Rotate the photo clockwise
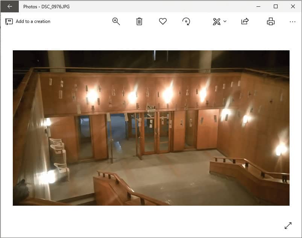This screenshot has width=302, height=238. [x=187, y=21]
